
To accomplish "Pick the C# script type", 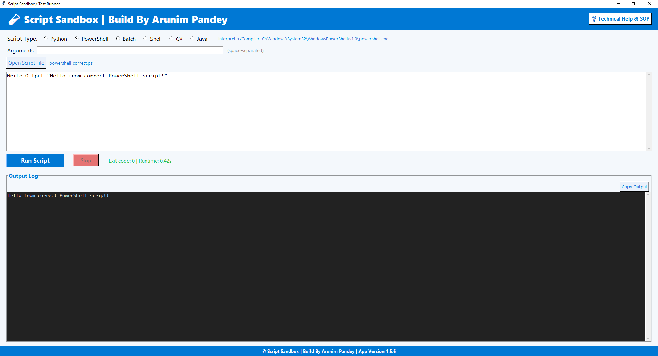I will [x=171, y=39].
